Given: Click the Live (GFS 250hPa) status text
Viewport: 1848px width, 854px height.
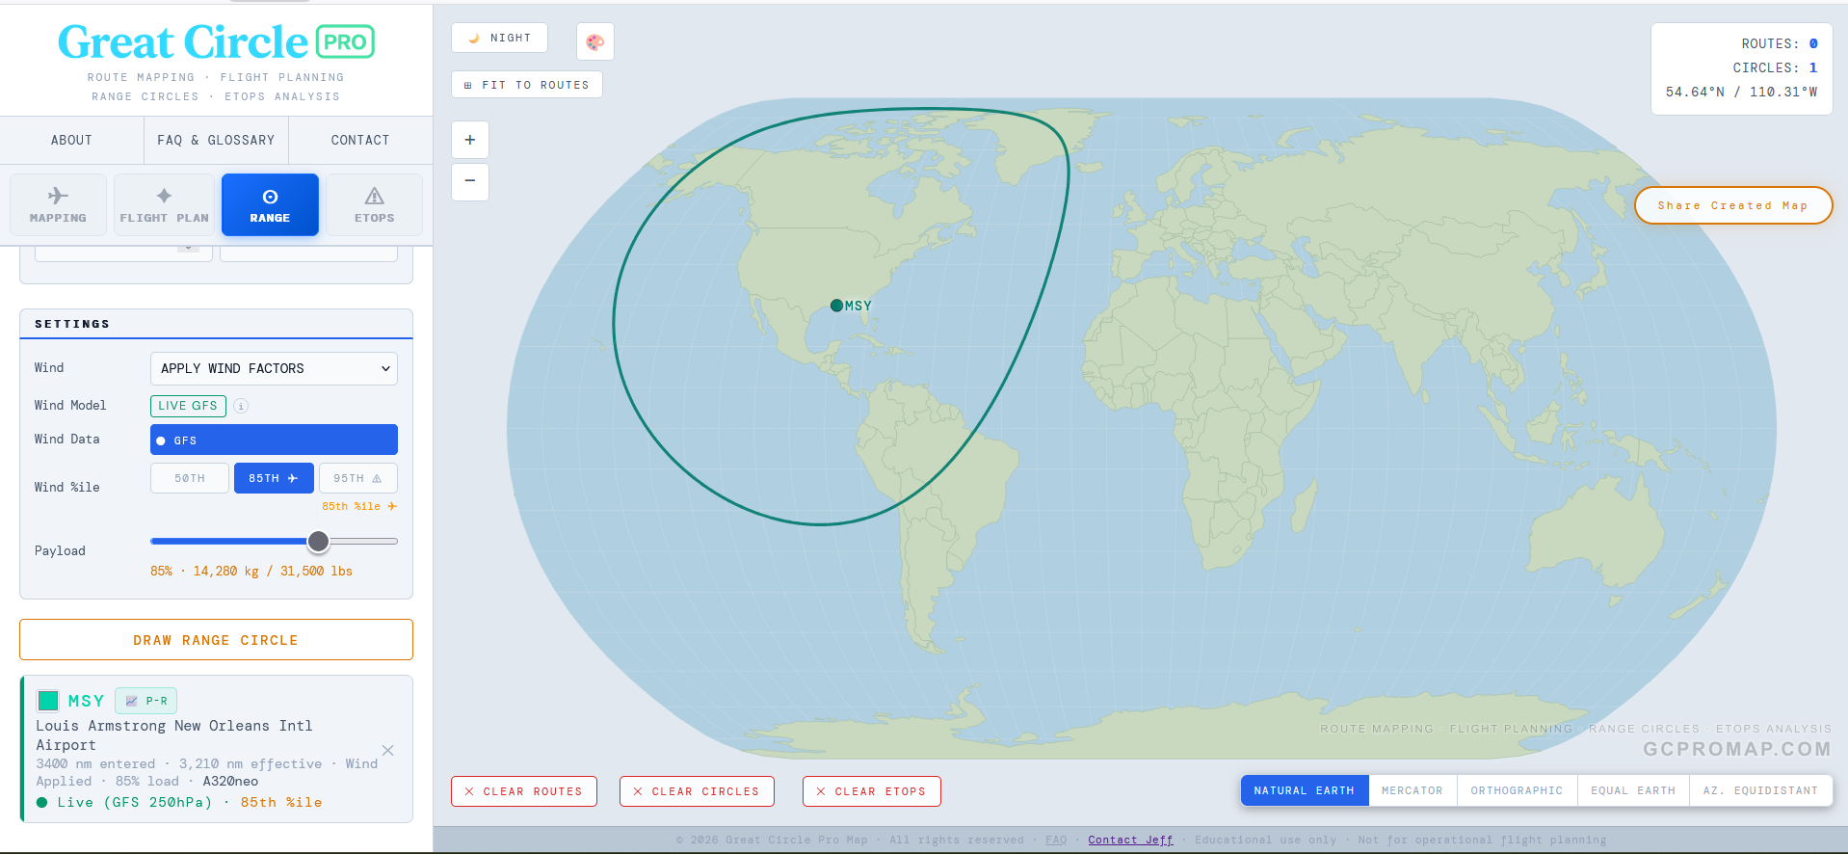Looking at the screenshot, I should tap(134, 802).
